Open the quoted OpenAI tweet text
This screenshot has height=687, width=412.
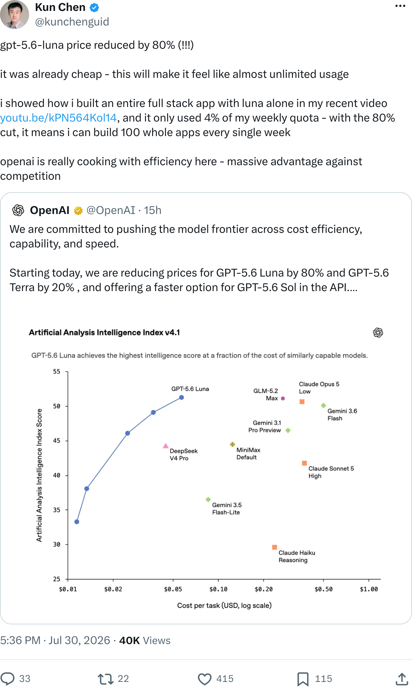click(199, 258)
